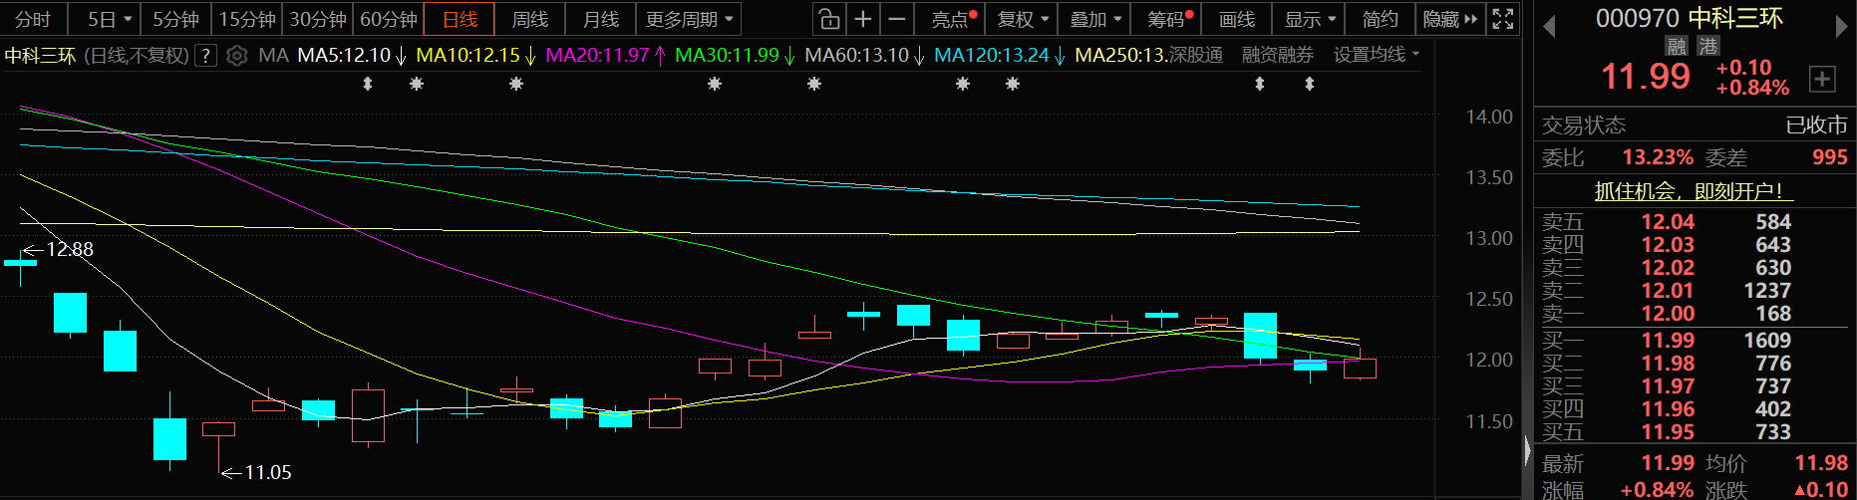Click the lock icon in the chart toolbar
The image size is (1857, 500).
pyautogui.click(x=828, y=19)
